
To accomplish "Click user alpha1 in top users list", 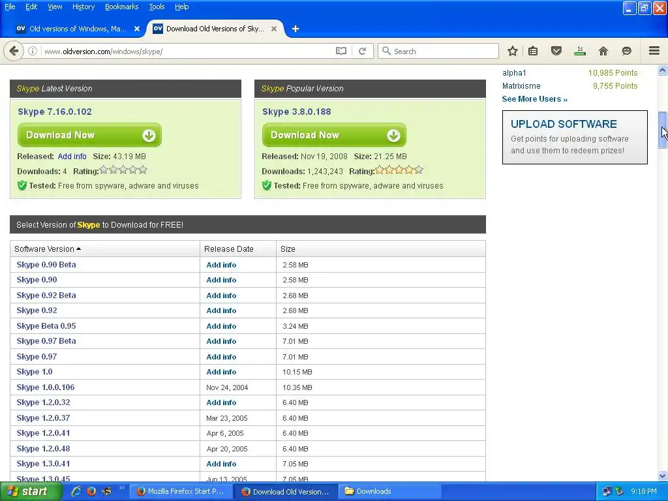I will pyautogui.click(x=514, y=73).
